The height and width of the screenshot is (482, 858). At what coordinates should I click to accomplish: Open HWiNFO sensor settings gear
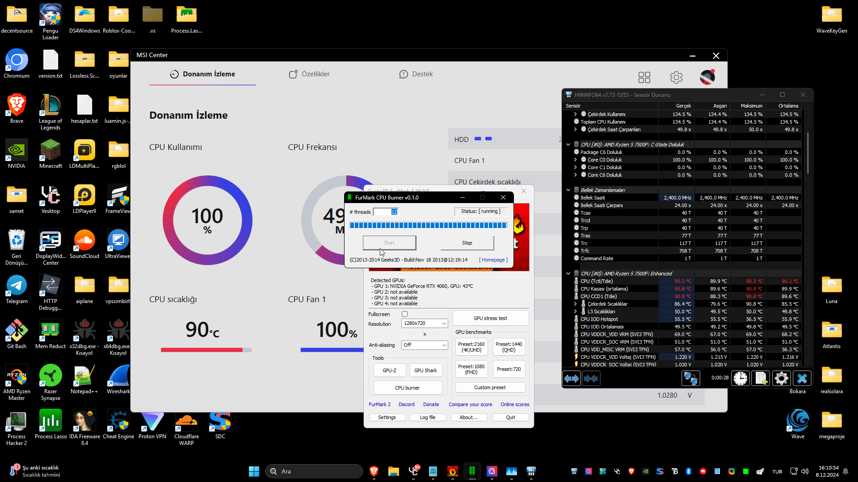tap(781, 378)
